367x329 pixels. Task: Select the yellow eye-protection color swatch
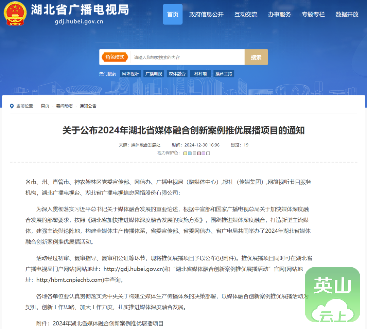pos(185,153)
